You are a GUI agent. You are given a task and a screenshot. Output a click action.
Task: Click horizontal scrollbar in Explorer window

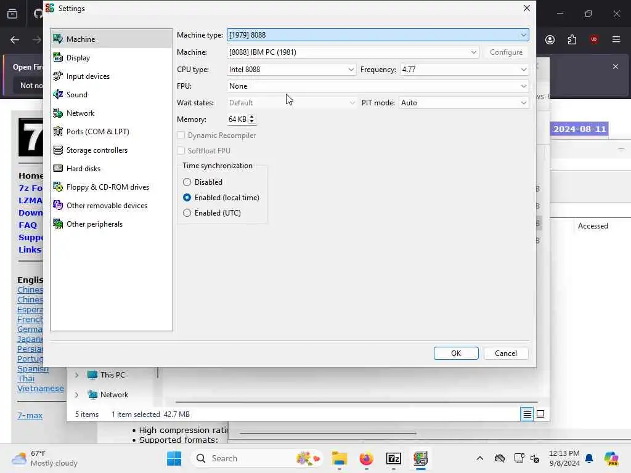point(357,402)
